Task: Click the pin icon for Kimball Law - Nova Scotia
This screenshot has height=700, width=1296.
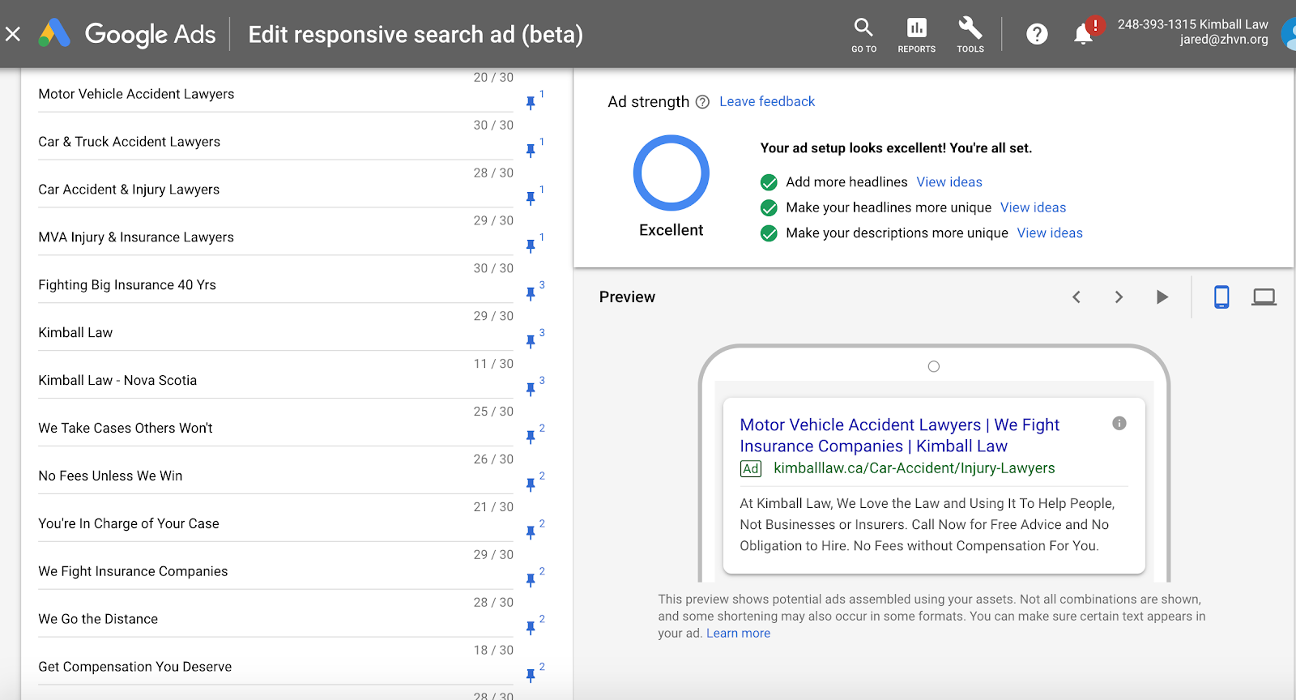Action: point(531,390)
